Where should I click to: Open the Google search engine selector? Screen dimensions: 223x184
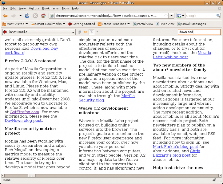tap(181, 16)
